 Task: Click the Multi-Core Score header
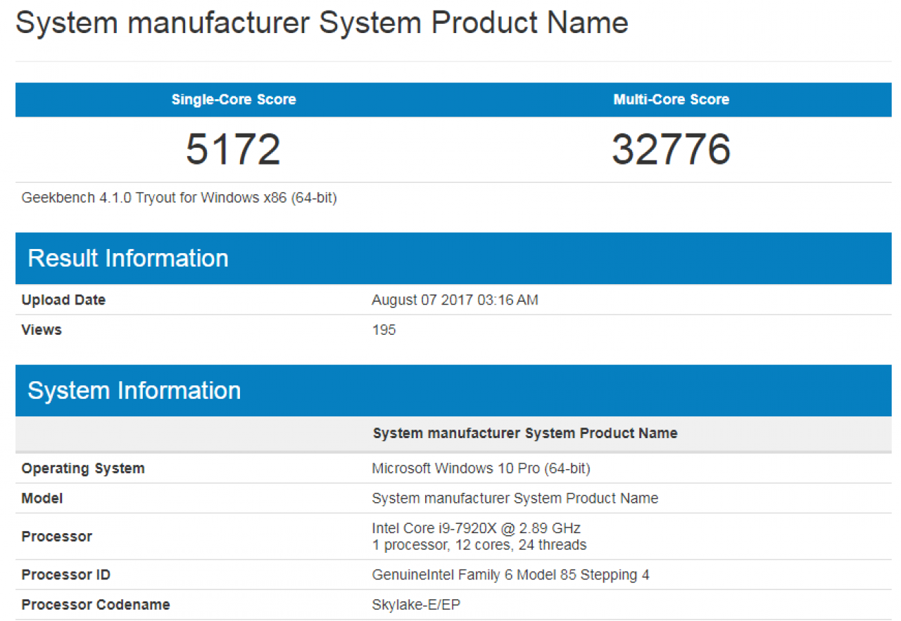point(671,99)
